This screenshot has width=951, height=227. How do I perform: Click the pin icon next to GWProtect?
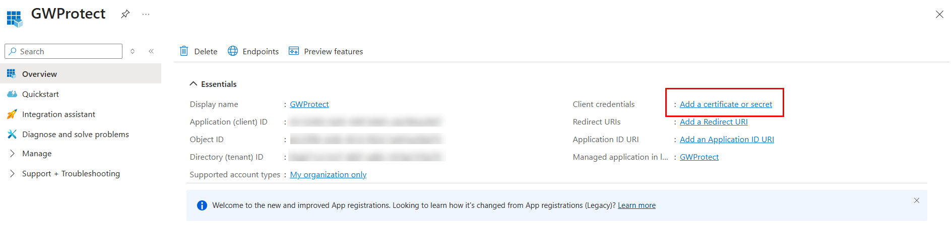tap(125, 14)
